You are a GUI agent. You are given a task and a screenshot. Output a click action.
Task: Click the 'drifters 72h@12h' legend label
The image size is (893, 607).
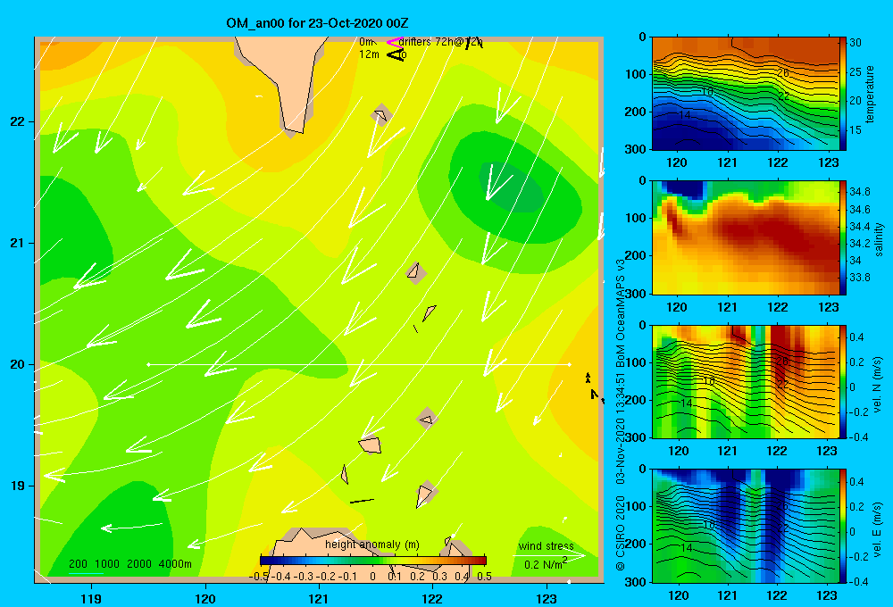440,42
